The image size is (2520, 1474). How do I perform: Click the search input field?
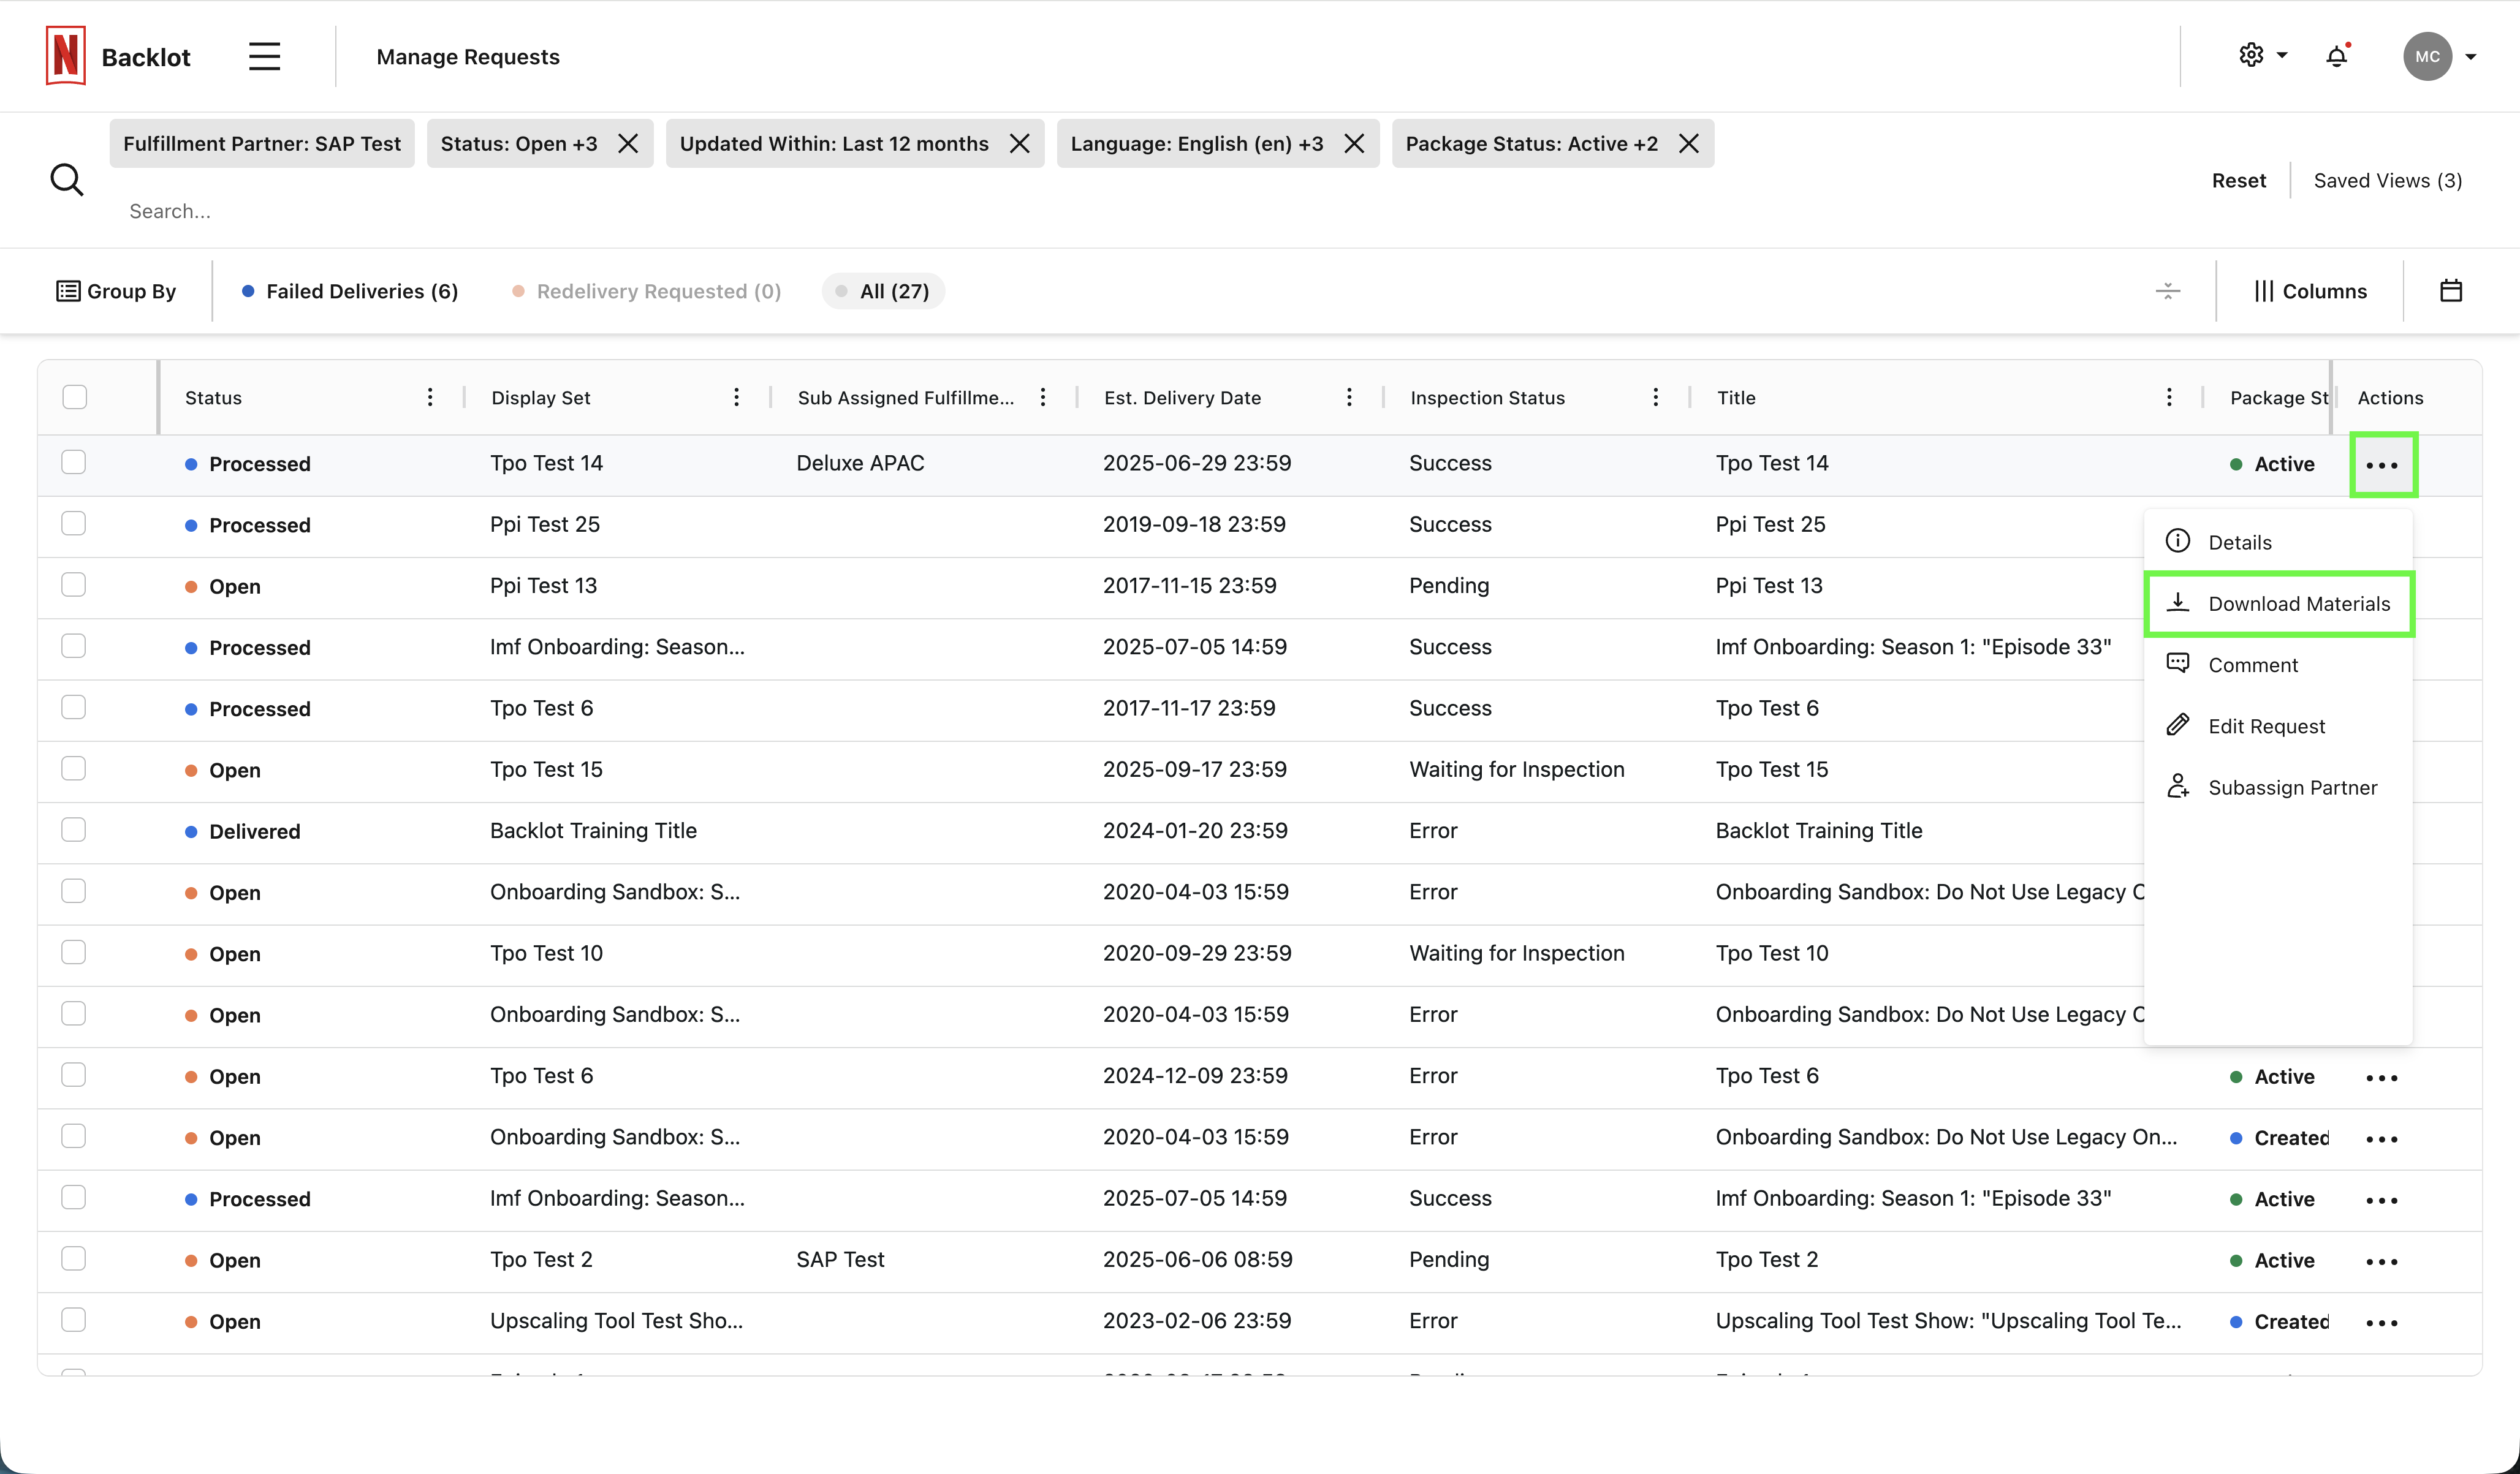pos(400,211)
